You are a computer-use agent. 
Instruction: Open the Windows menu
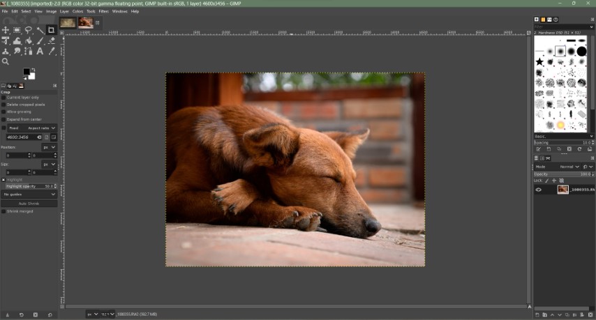[x=120, y=11]
